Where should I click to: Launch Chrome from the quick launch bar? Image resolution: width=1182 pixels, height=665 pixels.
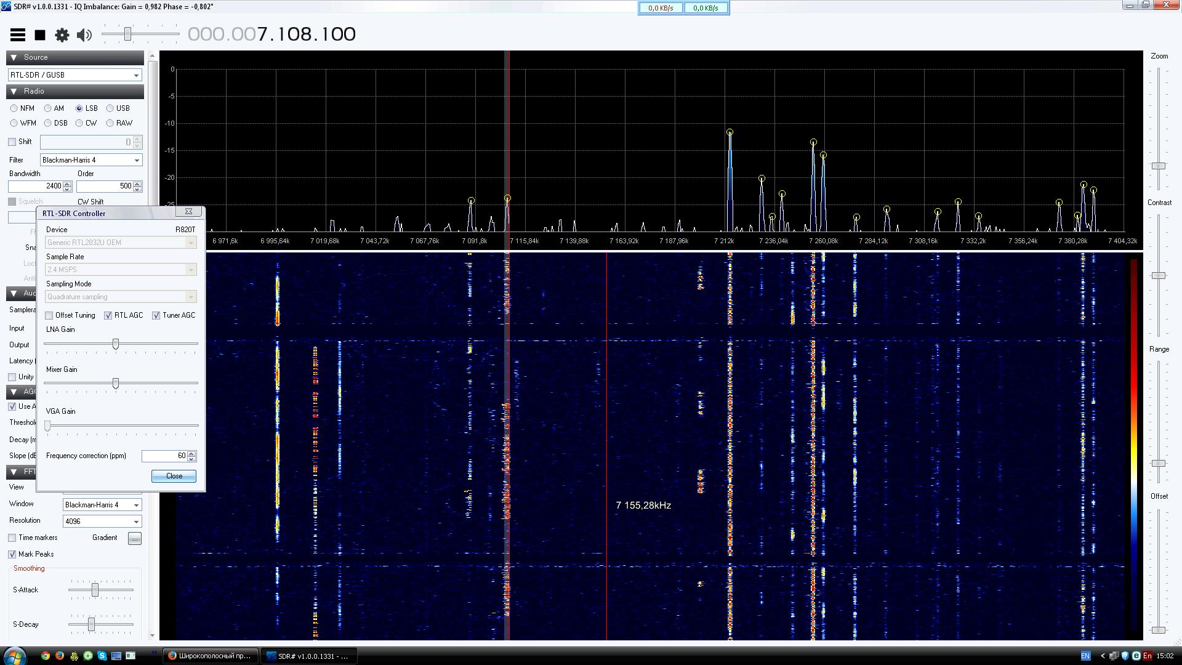tap(45, 656)
